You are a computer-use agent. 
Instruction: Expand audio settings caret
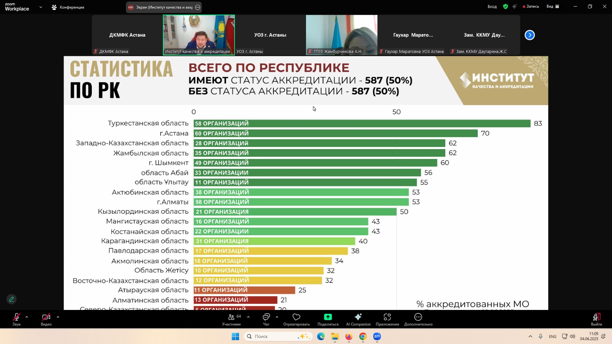point(27,317)
